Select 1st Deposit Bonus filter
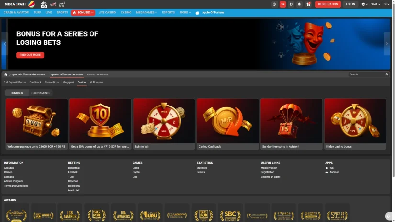The image size is (395, 222). [x=15, y=82]
